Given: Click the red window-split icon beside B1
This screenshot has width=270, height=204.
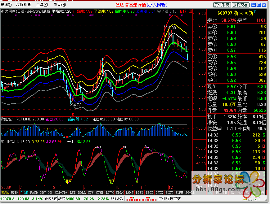Looking at the screenshot, I should (190, 11).
